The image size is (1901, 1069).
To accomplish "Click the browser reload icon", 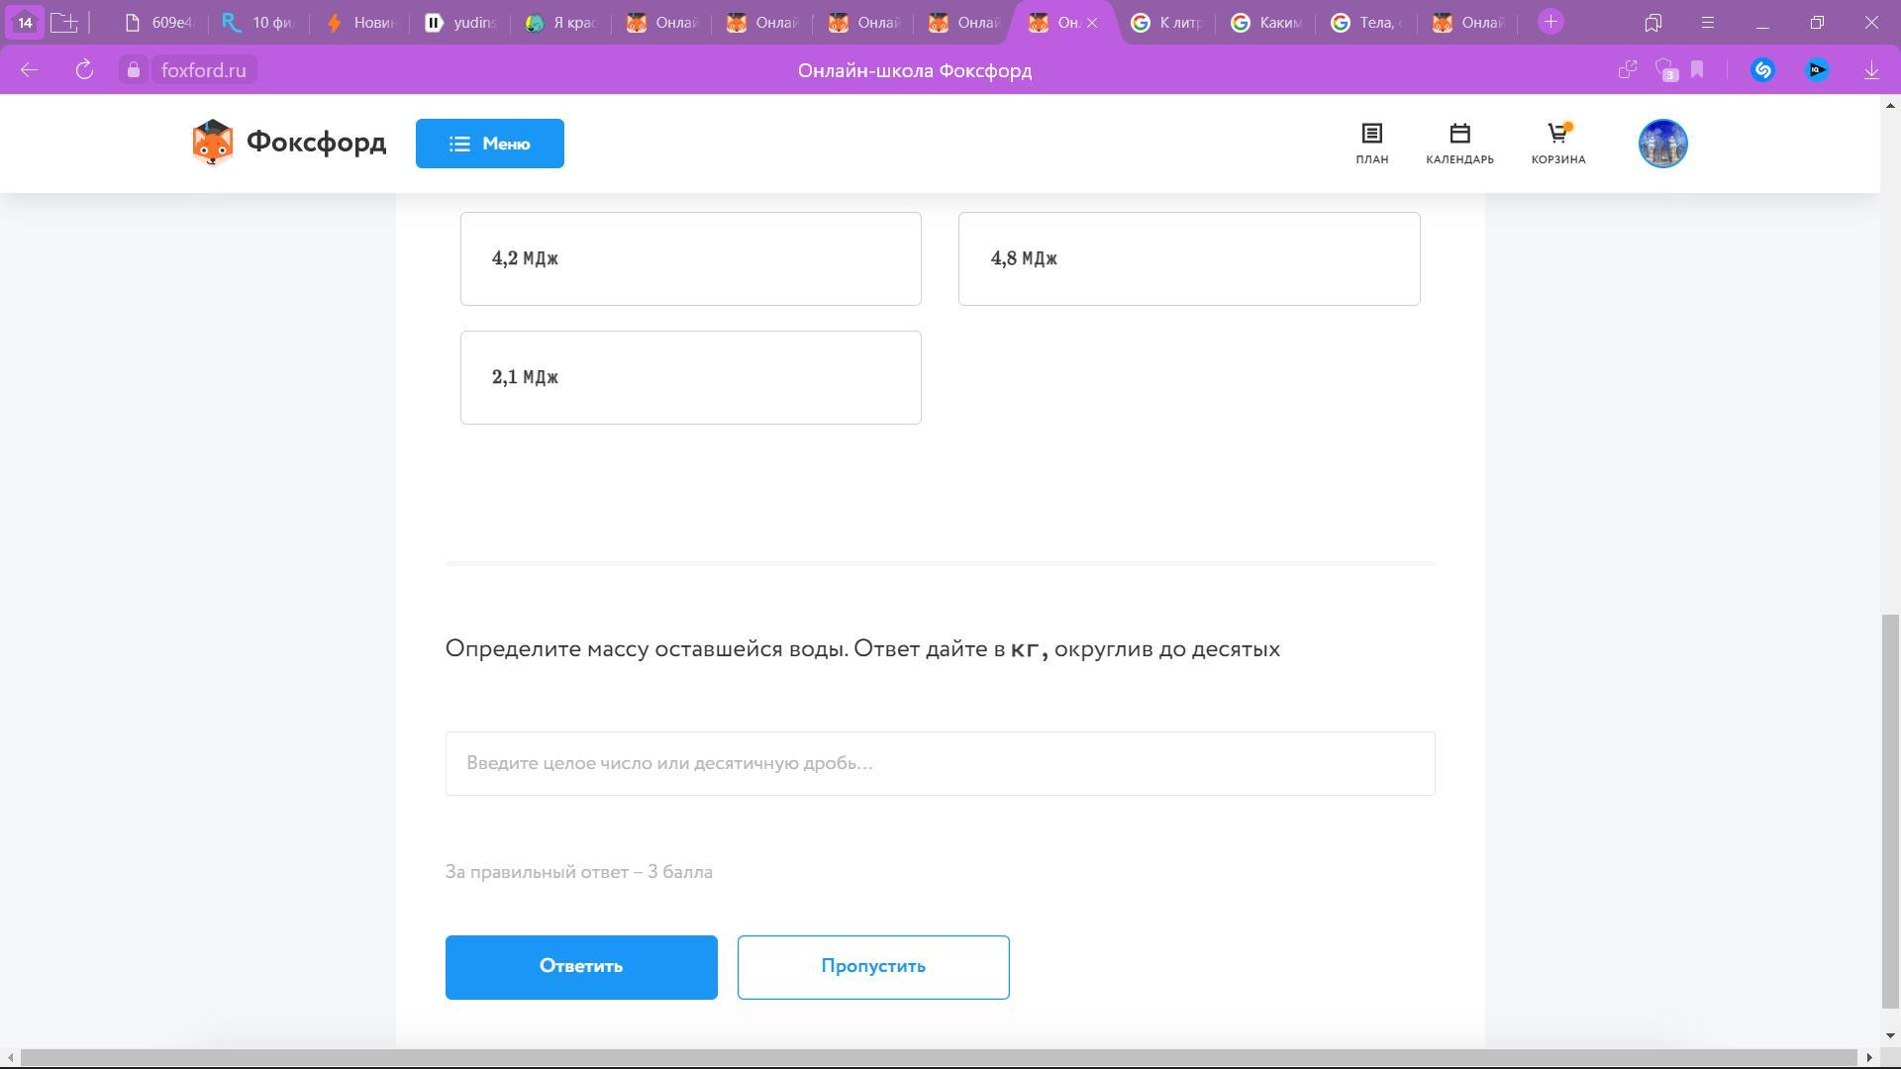I will tap(84, 70).
